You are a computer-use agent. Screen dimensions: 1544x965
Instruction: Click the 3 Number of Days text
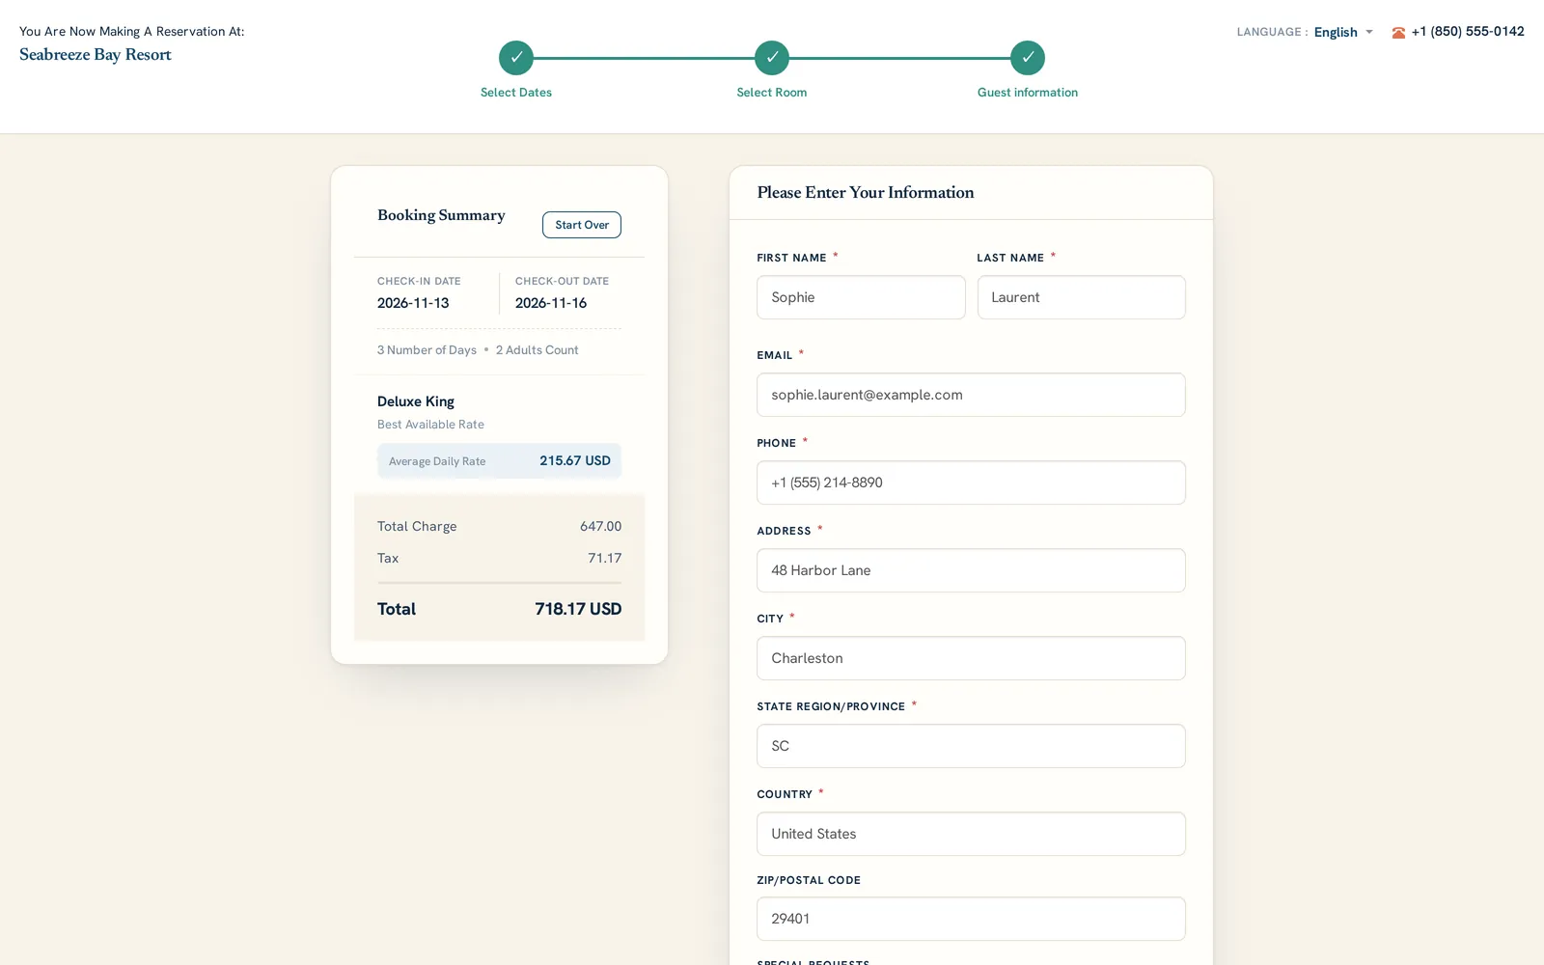click(x=427, y=350)
